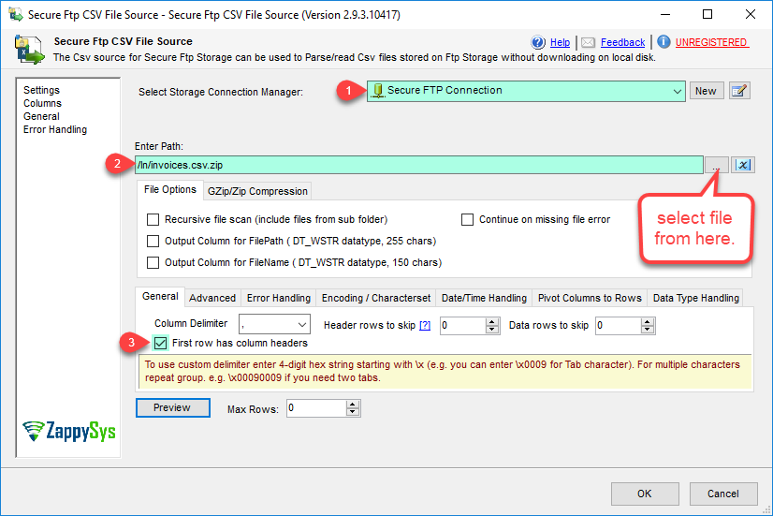773x516 pixels.
Task: Open the Date/Time Handling tab
Action: [x=484, y=298]
